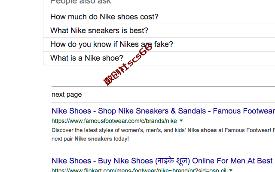This screenshot has width=275, height=172.
Task: Click the flipkart.com green URL text
Action: pyautogui.click(x=139, y=170)
